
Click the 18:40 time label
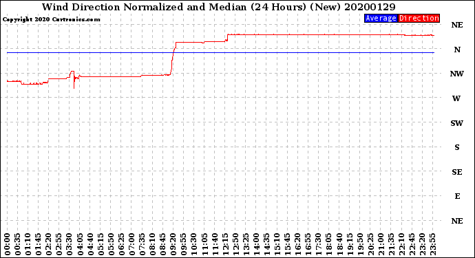pyautogui.click(x=339, y=244)
